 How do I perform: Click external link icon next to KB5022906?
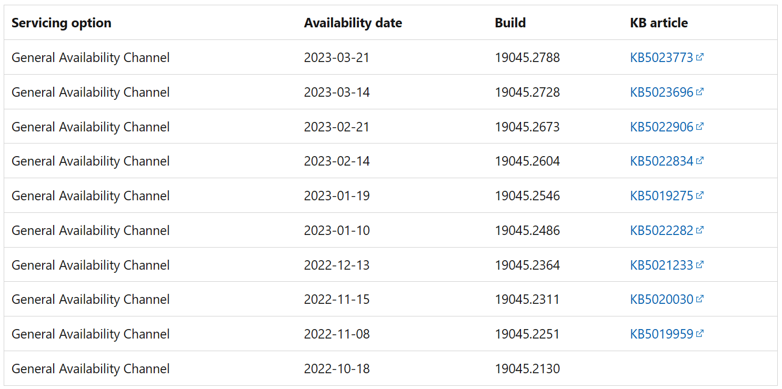(699, 126)
